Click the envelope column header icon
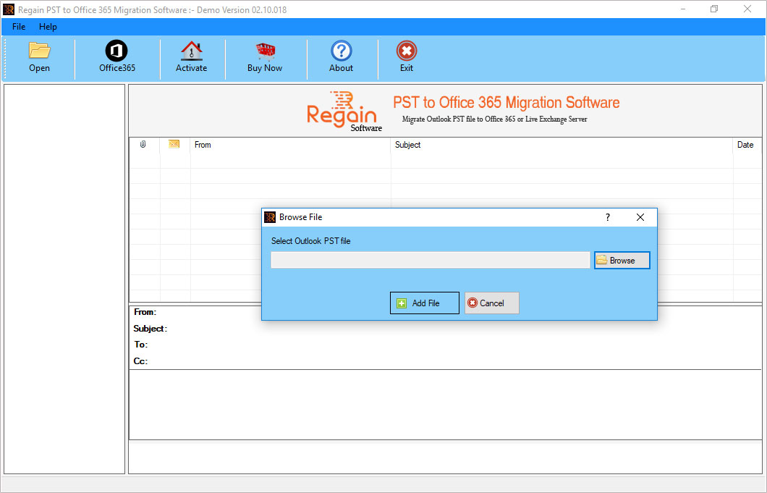The width and height of the screenshot is (767, 493). click(x=174, y=145)
